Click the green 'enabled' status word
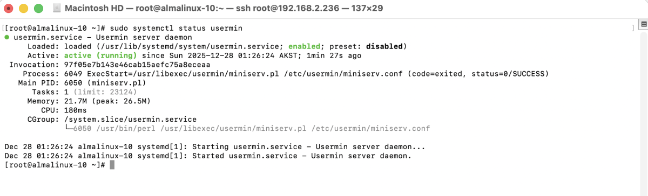Screen dimensions: 648x196 [304, 46]
